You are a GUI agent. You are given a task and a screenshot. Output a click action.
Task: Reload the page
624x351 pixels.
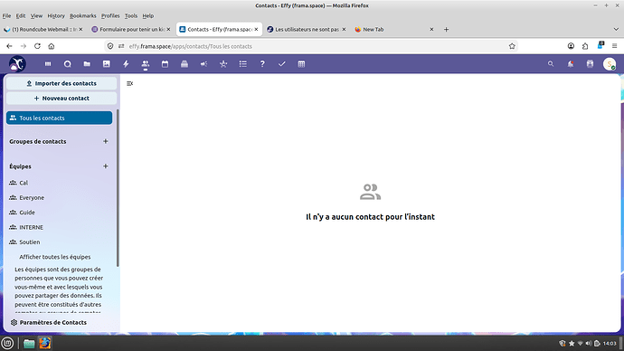[x=37, y=46]
